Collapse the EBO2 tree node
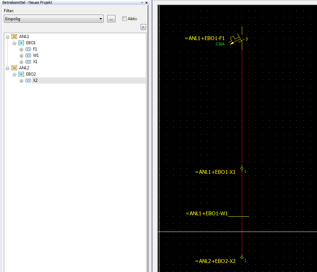Screen dimensions: 317x272 click(x=14, y=75)
